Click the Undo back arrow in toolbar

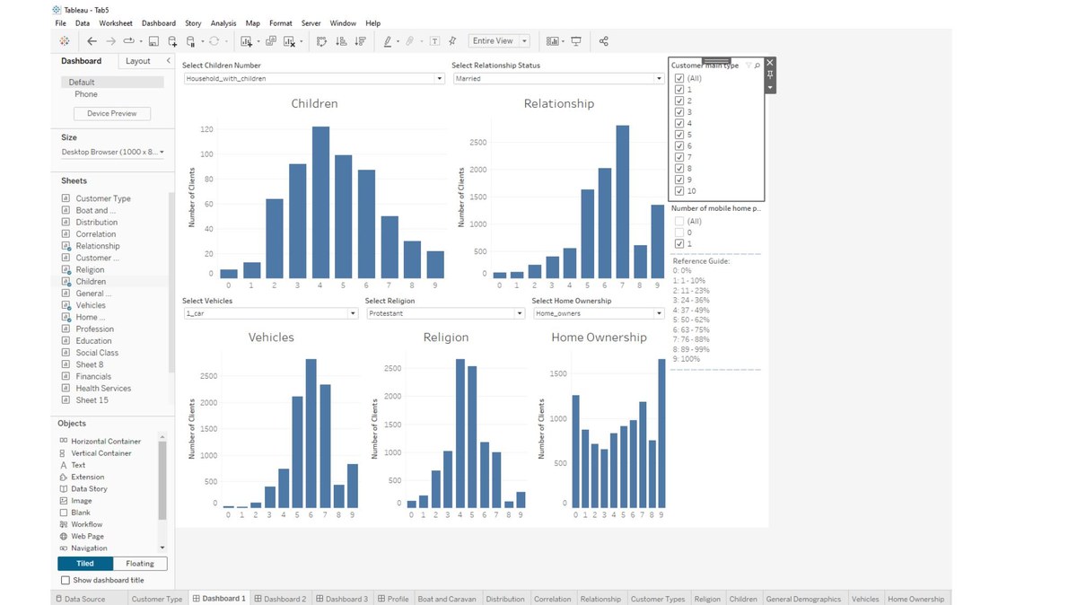(x=92, y=41)
